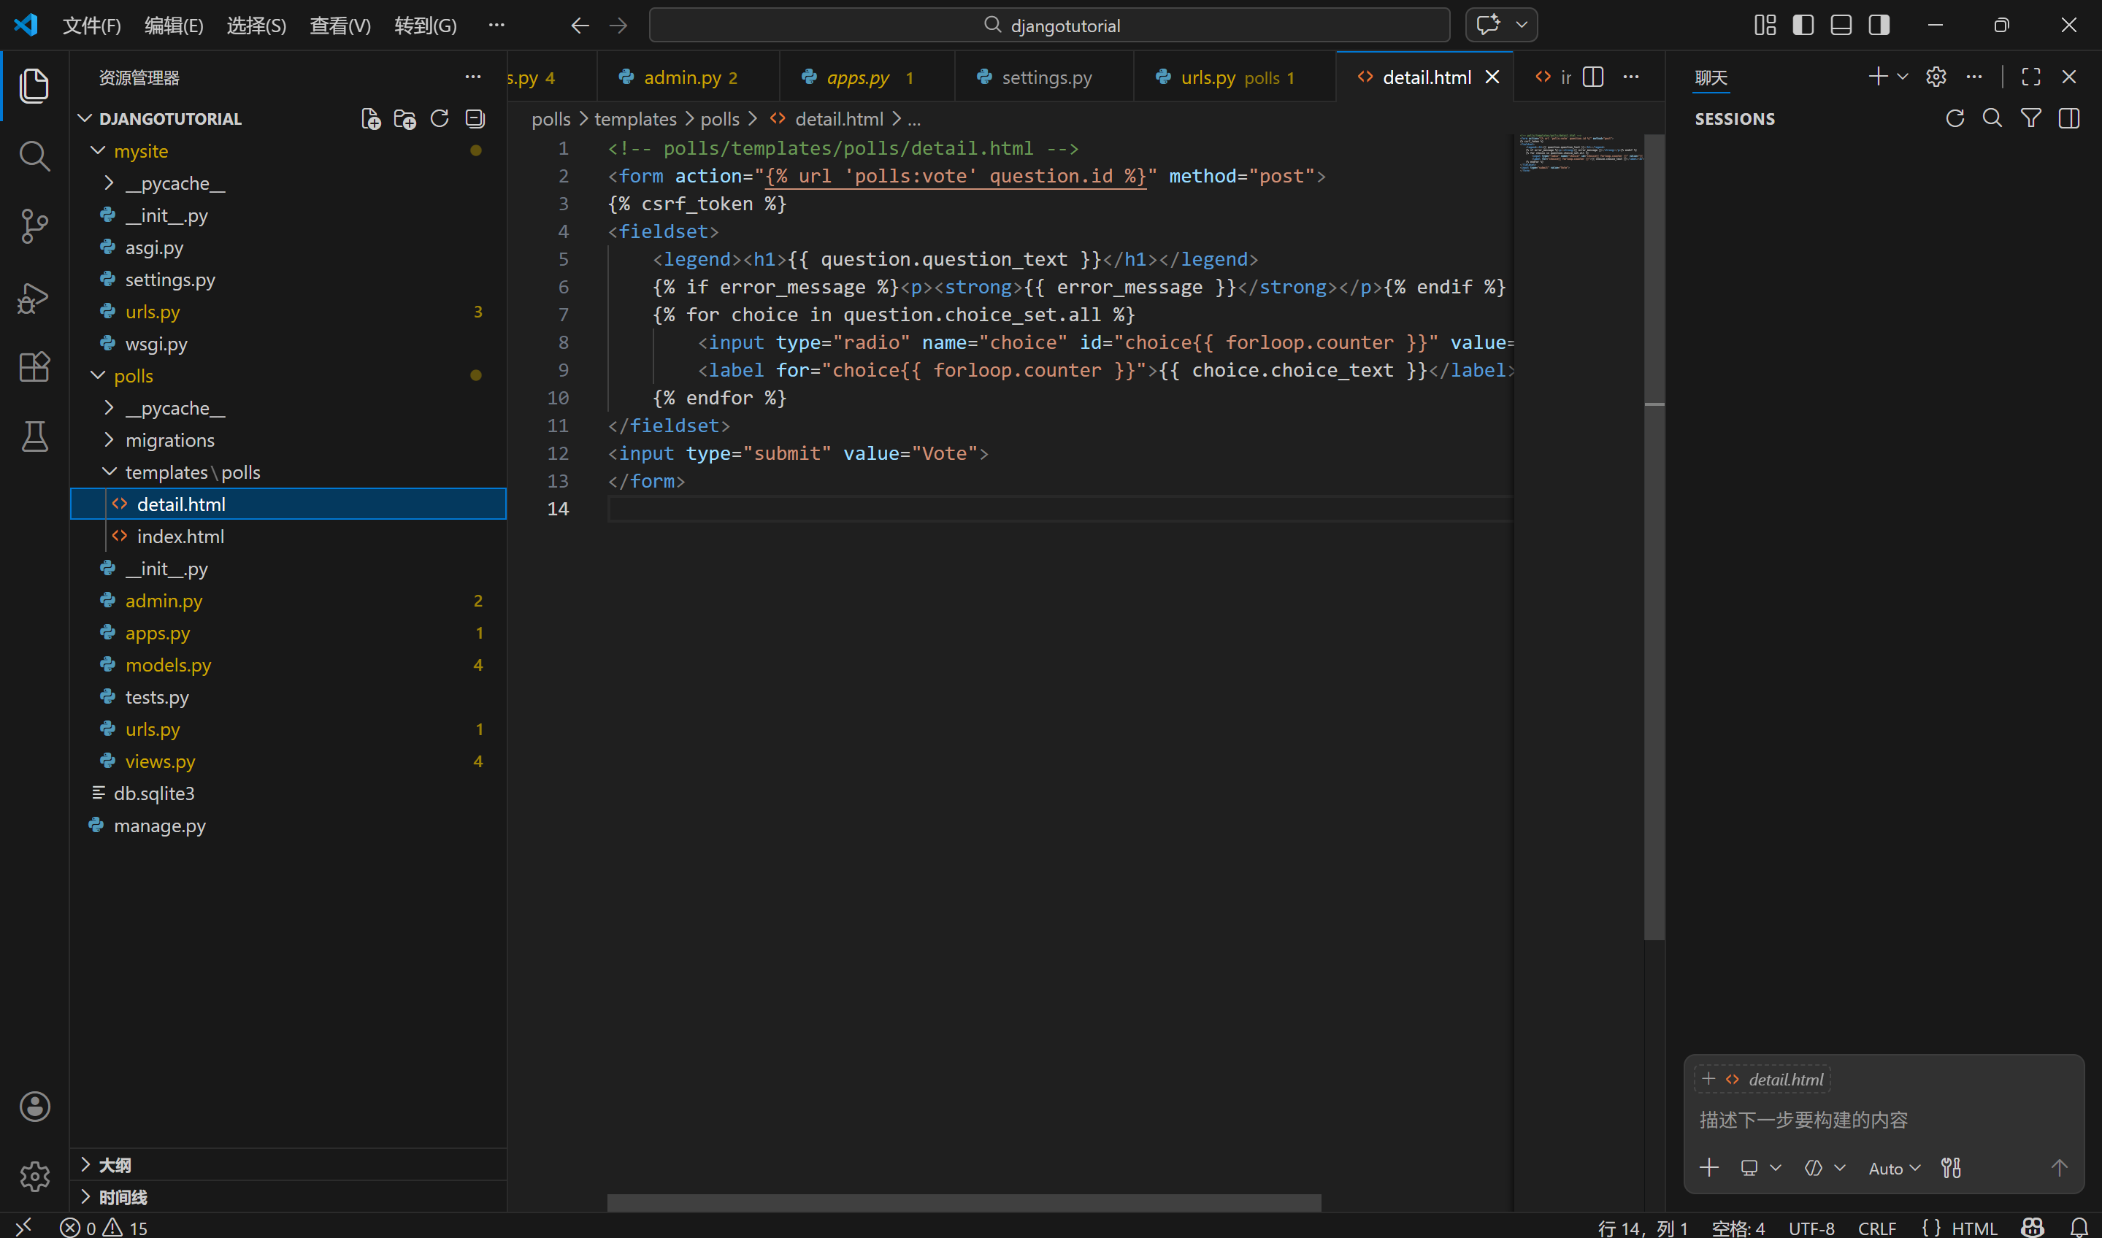Click the horizontal scrollbar in editor
This screenshot has width=2102, height=1238.
pos(964,1202)
